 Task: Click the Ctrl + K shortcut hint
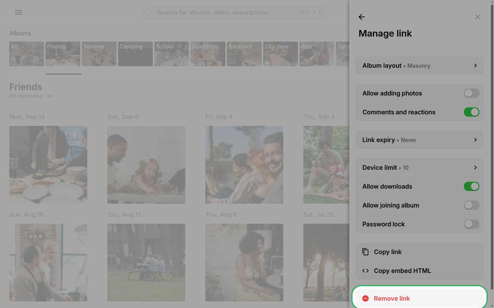(x=310, y=12)
